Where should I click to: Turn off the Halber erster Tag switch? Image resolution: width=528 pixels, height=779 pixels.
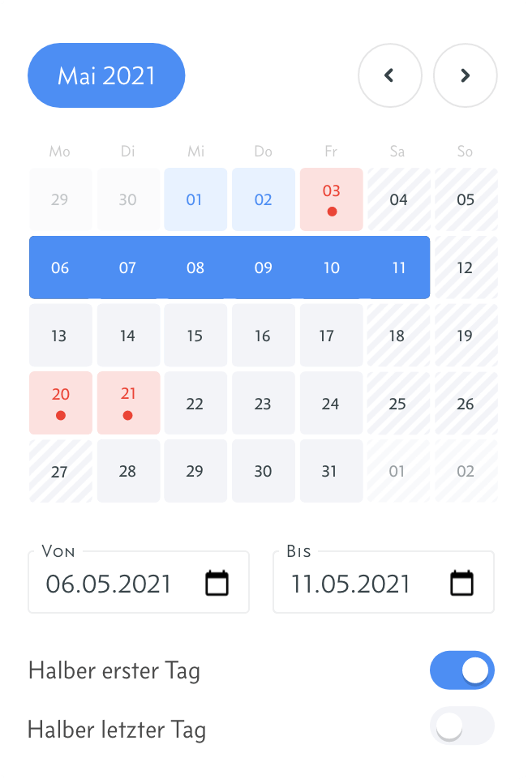click(x=461, y=670)
